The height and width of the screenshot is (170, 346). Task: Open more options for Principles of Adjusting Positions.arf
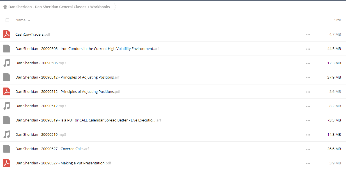point(308,78)
